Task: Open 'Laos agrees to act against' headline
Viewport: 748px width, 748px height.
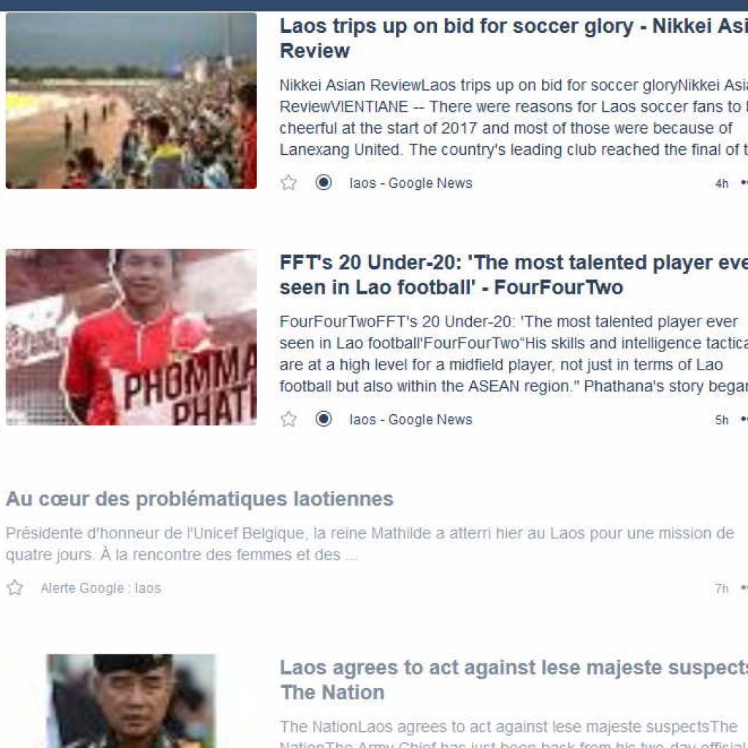Action: [x=514, y=680]
